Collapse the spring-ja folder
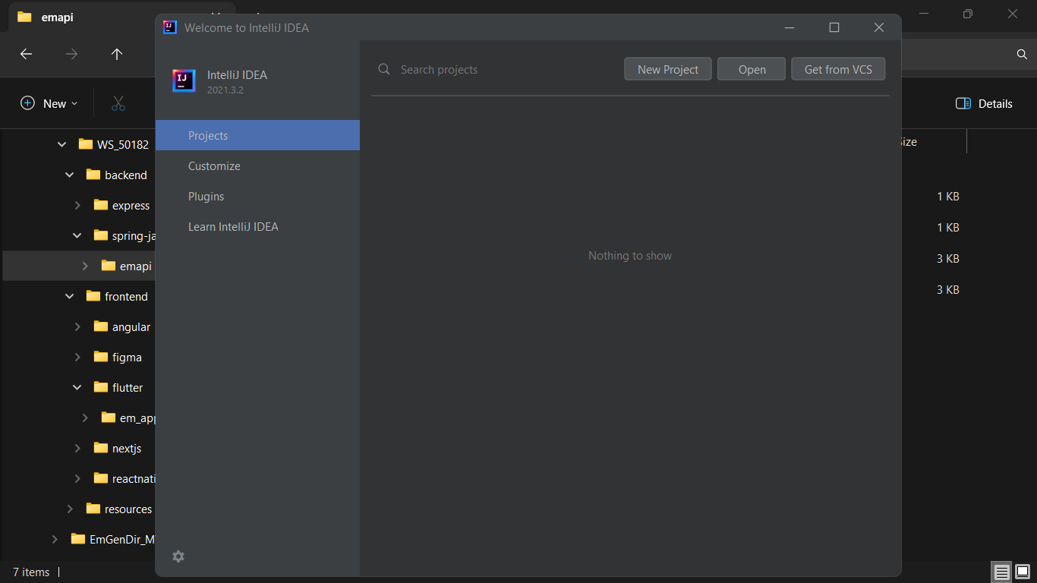 [77, 235]
